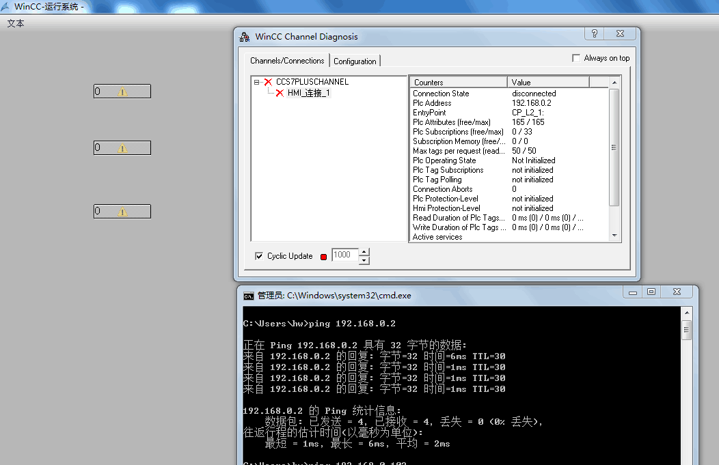Click the help question mark button in Channel Diagnosis
Image resolution: width=719 pixels, height=465 pixels.
595,33
